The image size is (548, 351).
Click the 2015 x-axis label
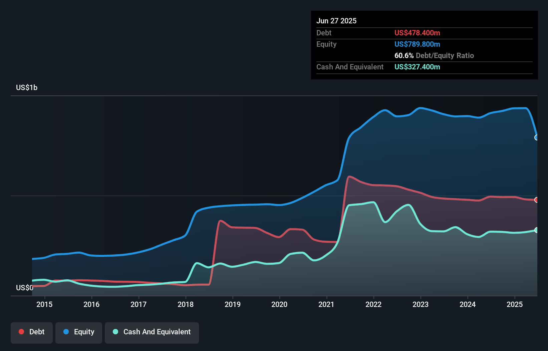(44, 304)
